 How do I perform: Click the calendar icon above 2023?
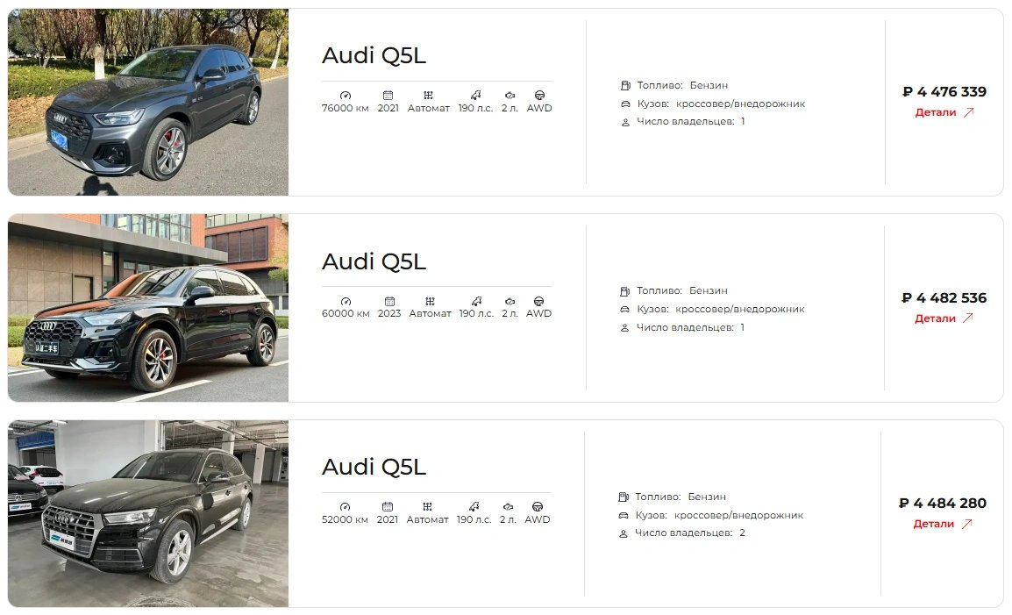click(389, 301)
